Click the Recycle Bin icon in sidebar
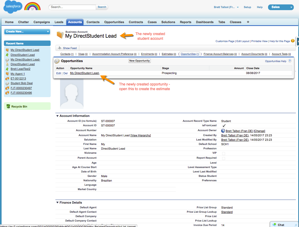299x227 pixels. 8,106
